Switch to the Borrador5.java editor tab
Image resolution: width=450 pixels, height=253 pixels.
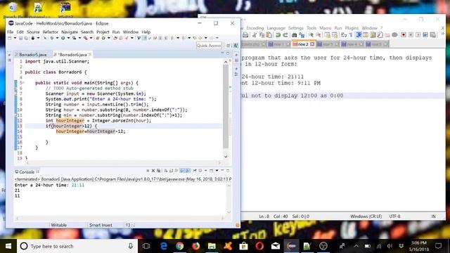tap(33, 55)
